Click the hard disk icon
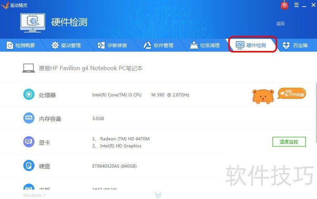317x199 pixels. 29,166
